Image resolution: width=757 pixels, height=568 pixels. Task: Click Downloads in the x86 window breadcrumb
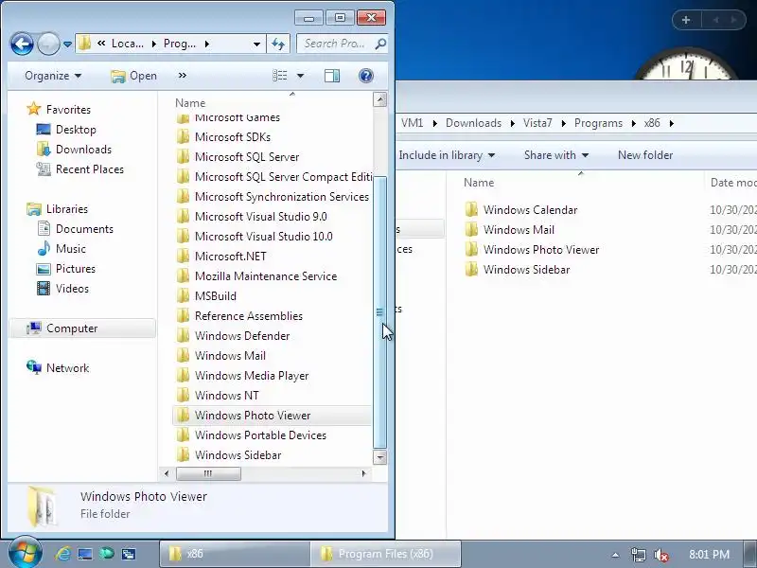[473, 123]
